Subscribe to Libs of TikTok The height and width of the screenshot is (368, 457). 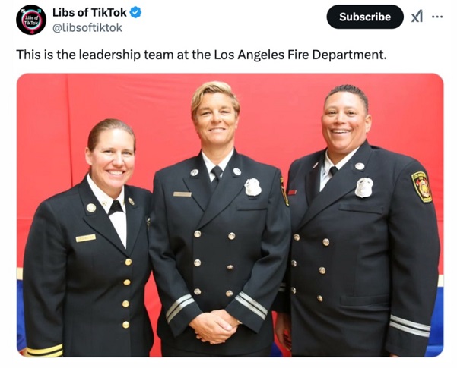pos(365,17)
